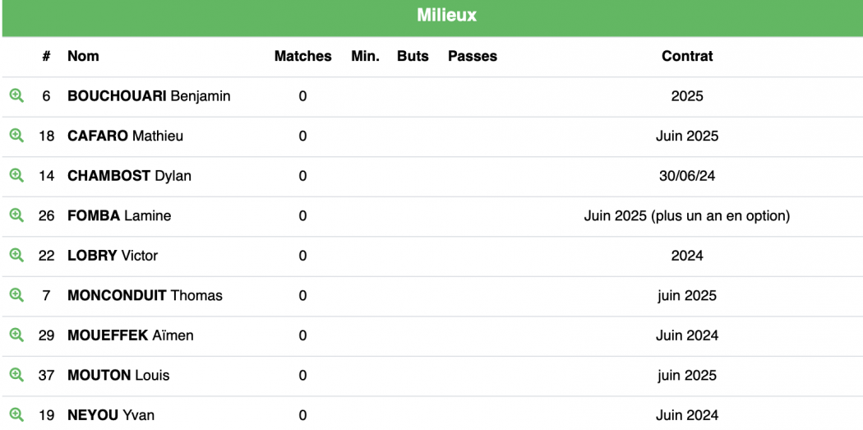Open zoom icon for CHAMBOST Dylan
This screenshot has width=863, height=430.
[16, 176]
